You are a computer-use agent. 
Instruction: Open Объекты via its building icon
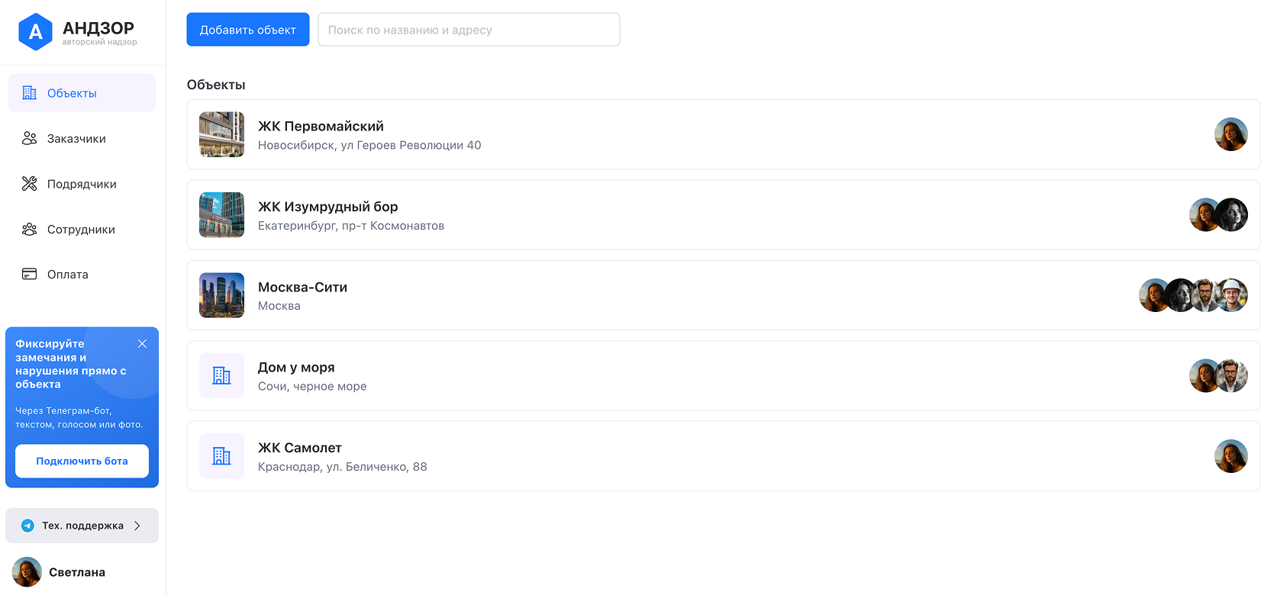pos(30,93)
